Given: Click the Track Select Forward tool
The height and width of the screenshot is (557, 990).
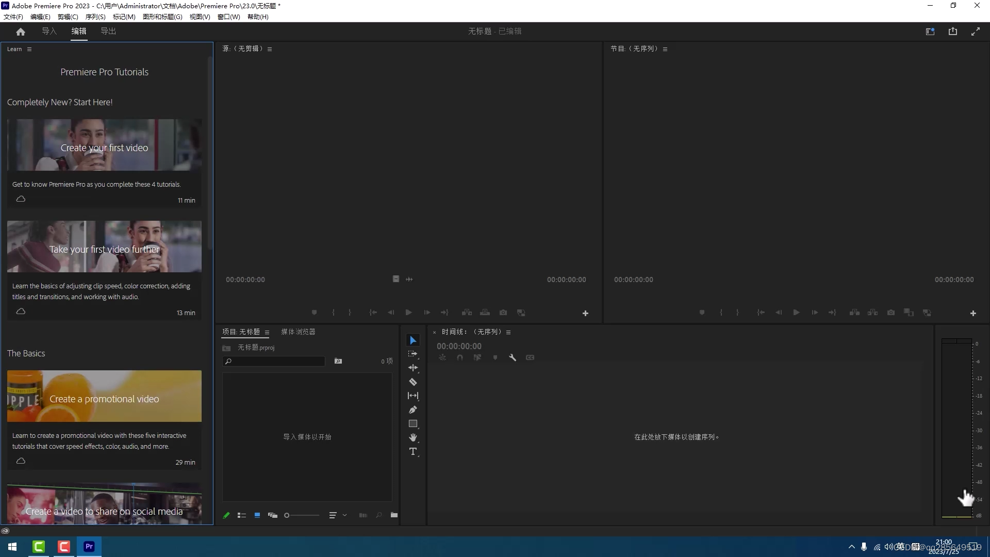Looking at the screenshot, I should click(x=412, y=354).
